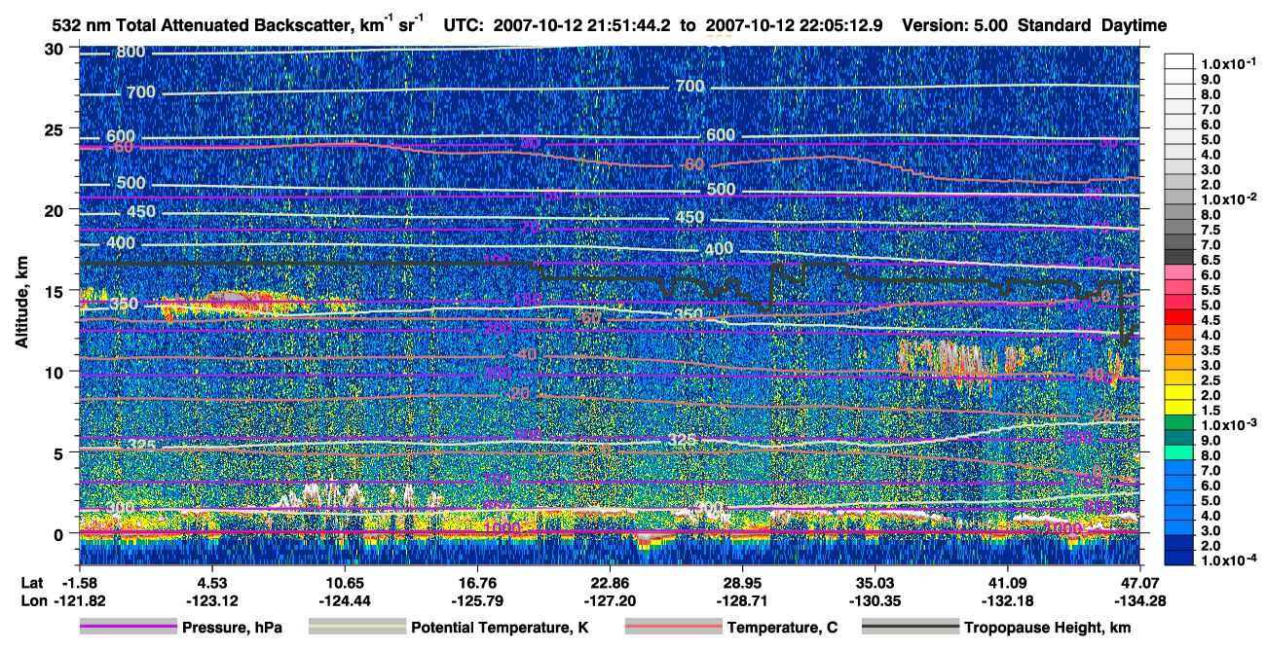
Task: Click the latitude value '35.03'
Action: click(x=875, y=582)
